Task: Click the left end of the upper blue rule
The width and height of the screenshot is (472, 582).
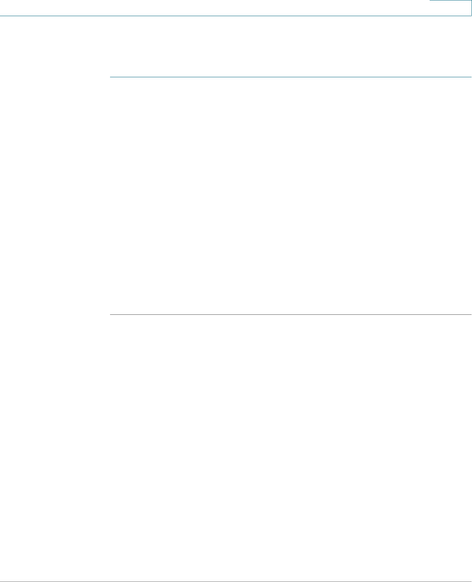Action: tap(110, 77)
